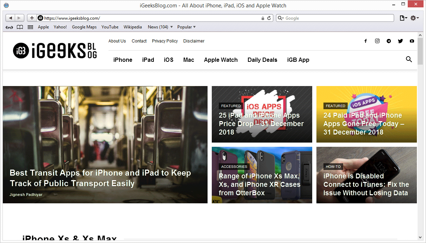This screenshot has height=243, width=426.
Task: Open the Wikipedia bookmark
Action: coord(133,27)
